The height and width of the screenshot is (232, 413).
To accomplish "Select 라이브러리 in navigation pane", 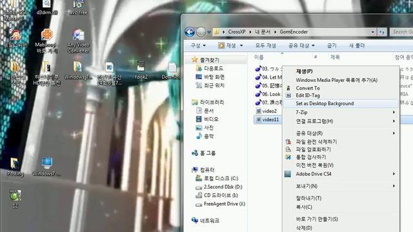I will tap(208, 102).
